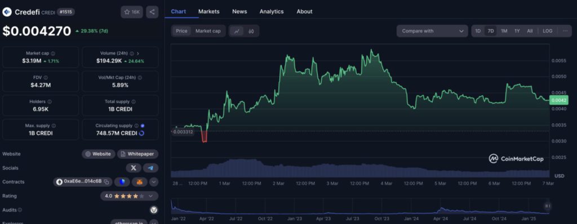Expand Volume (24h) details arrow
The height and width of the screenshot is (224, 577).
tap(138, 53)
